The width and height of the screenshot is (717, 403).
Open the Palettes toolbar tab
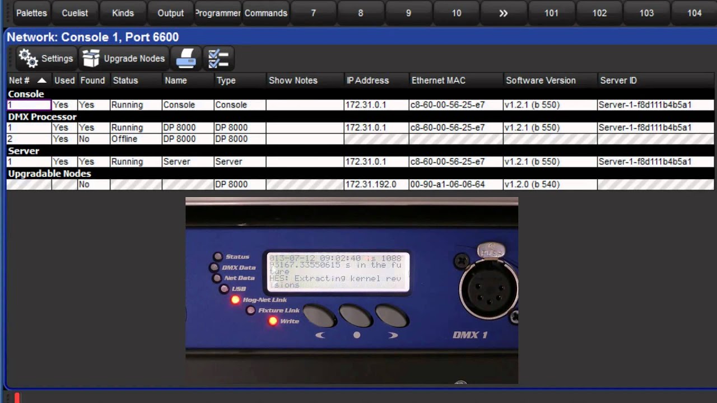point(31,13)
